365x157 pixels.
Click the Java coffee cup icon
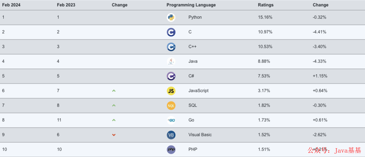tap(171, 61)
